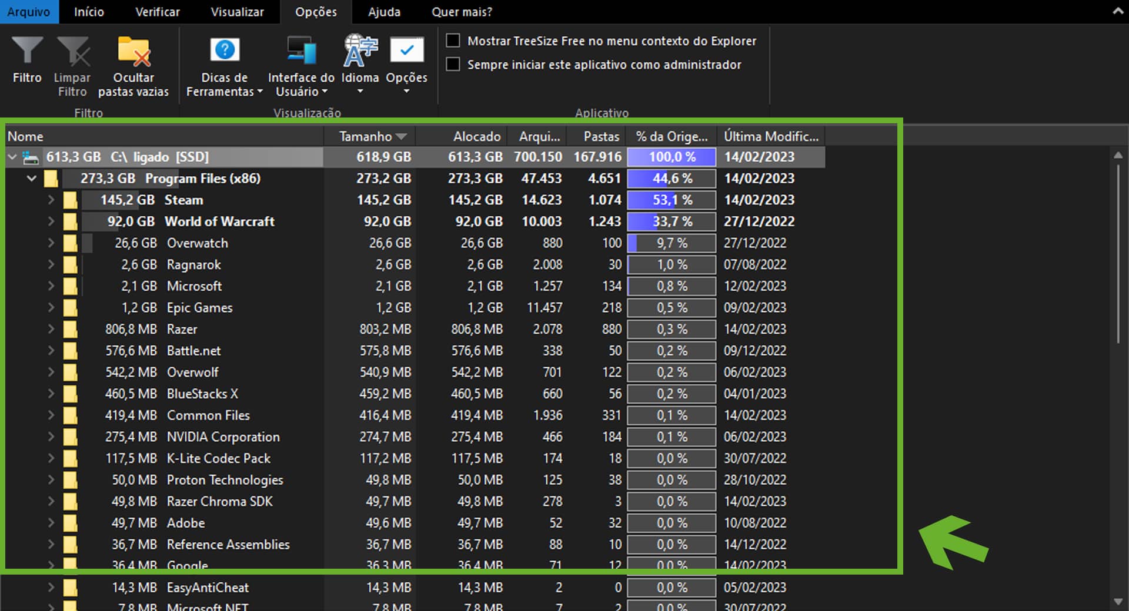Enable Sempre iniciar como administrador checkbox

[x=453, y=64]
